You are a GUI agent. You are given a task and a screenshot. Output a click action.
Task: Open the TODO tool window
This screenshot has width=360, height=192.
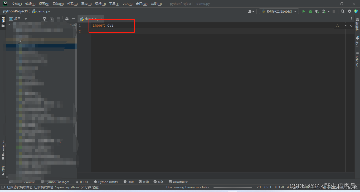coord(82,182)
